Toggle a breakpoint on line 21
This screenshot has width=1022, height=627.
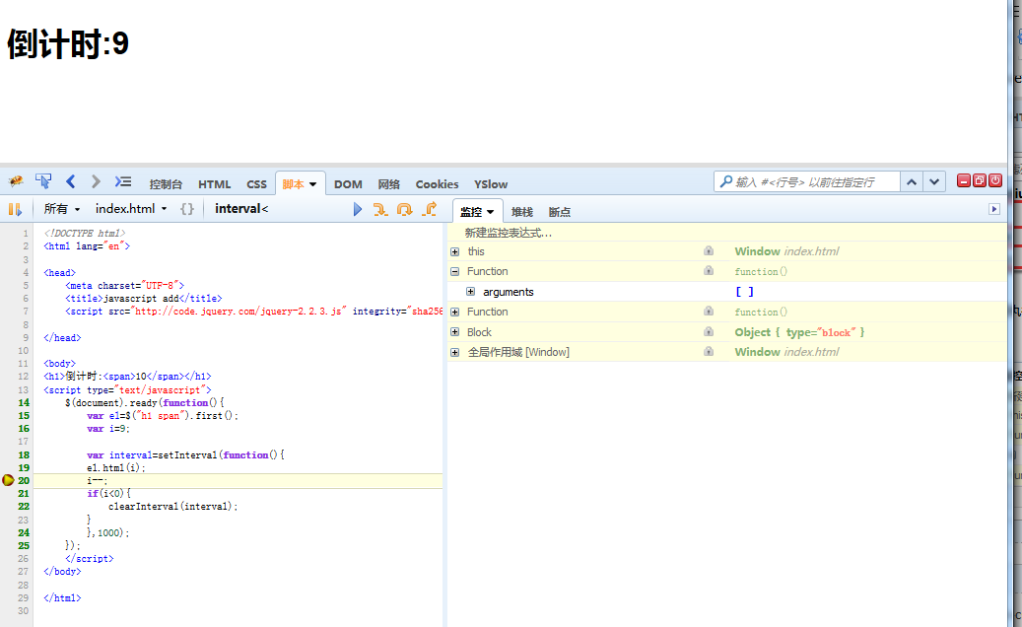(x=24, y=493)
